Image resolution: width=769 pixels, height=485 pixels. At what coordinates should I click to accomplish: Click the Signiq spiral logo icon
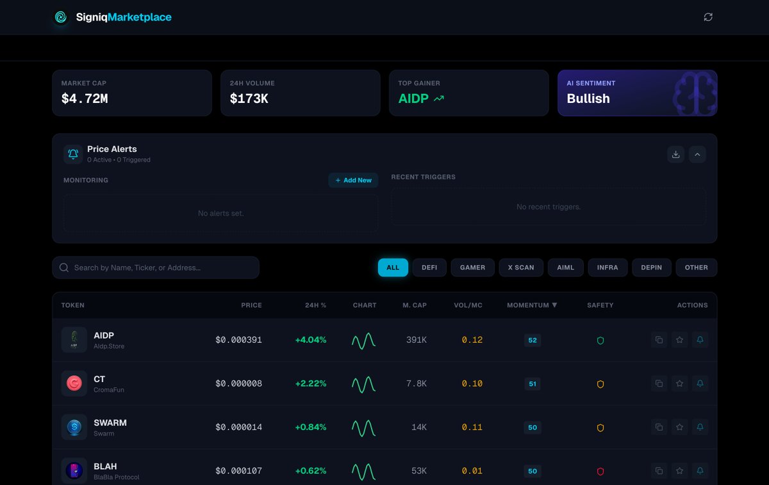61,17
